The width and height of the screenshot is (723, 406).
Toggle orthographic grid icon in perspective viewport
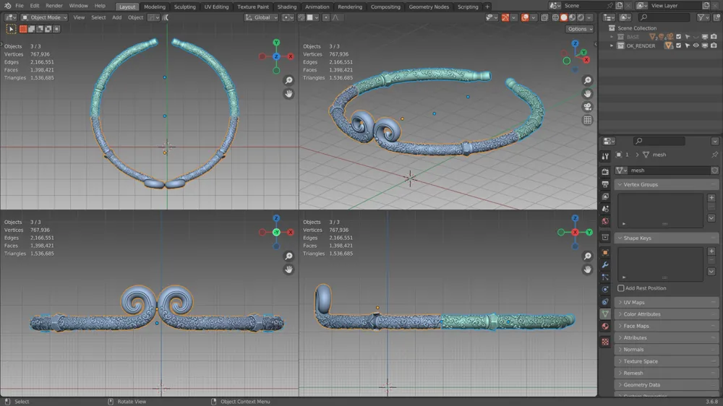click(587, 120)
